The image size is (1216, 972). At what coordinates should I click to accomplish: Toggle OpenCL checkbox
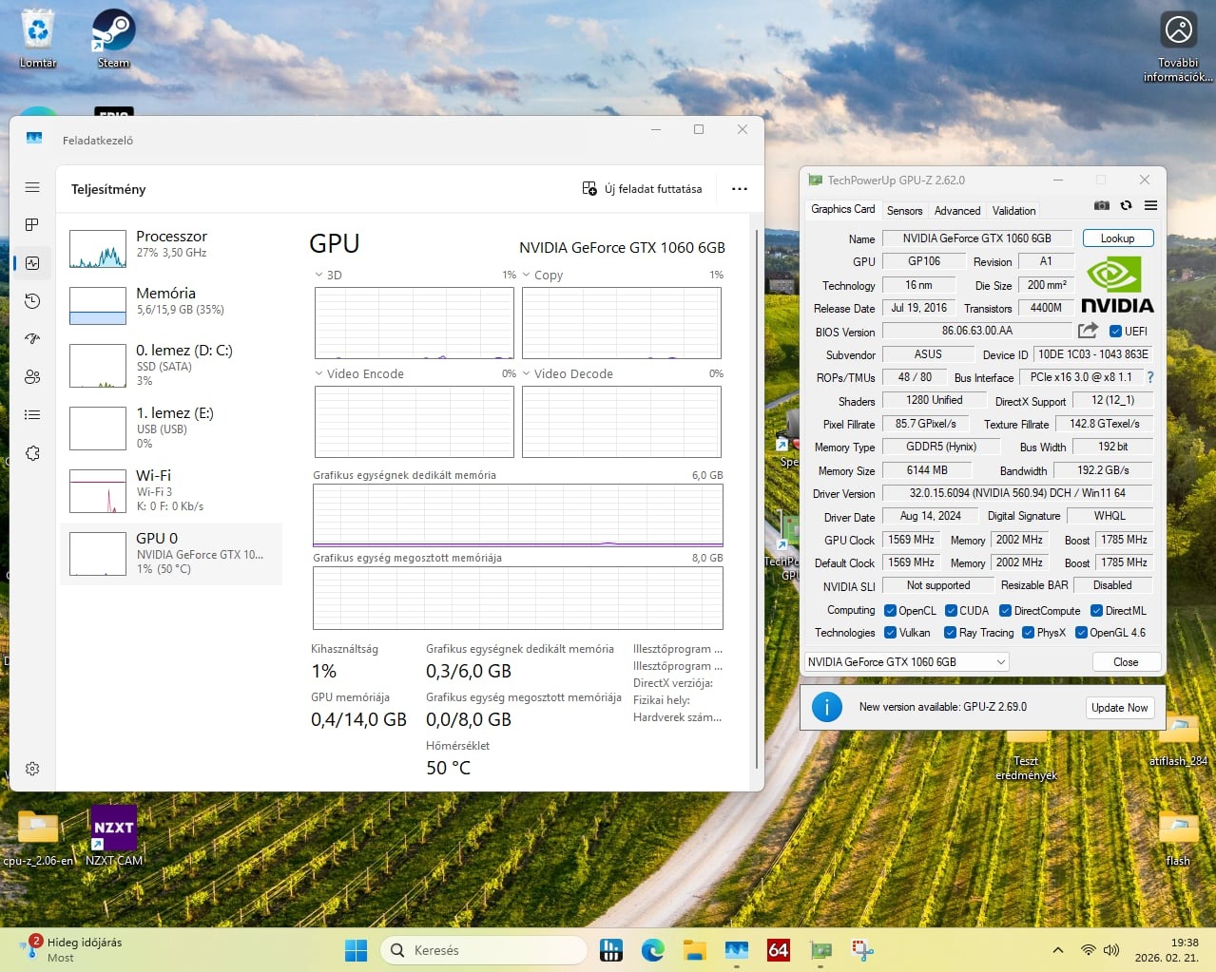coord(890,611)
